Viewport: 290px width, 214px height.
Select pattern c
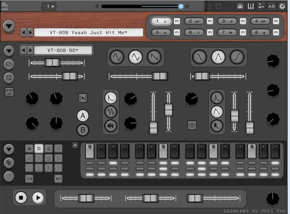[48, 149]
